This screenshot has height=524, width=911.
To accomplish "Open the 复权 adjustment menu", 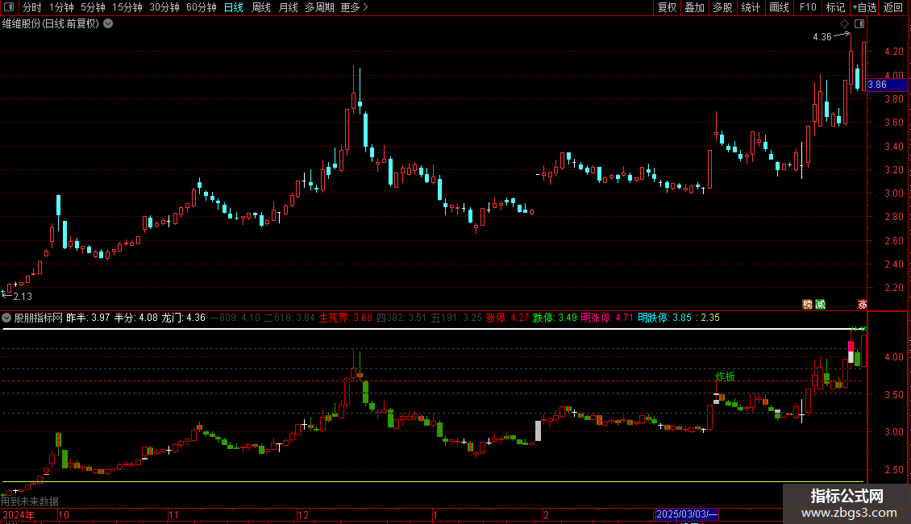I will 667,7.
